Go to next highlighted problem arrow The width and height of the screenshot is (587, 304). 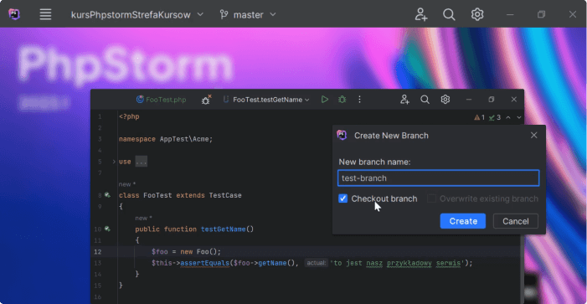(x=519, y=117)
